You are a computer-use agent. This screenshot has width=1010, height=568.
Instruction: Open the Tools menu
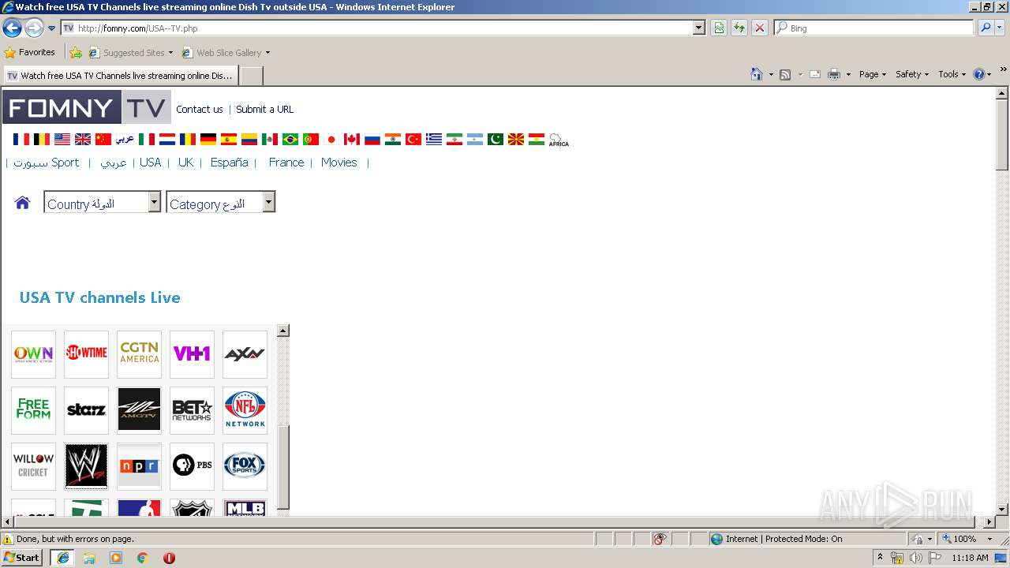[x=952, y=74]
